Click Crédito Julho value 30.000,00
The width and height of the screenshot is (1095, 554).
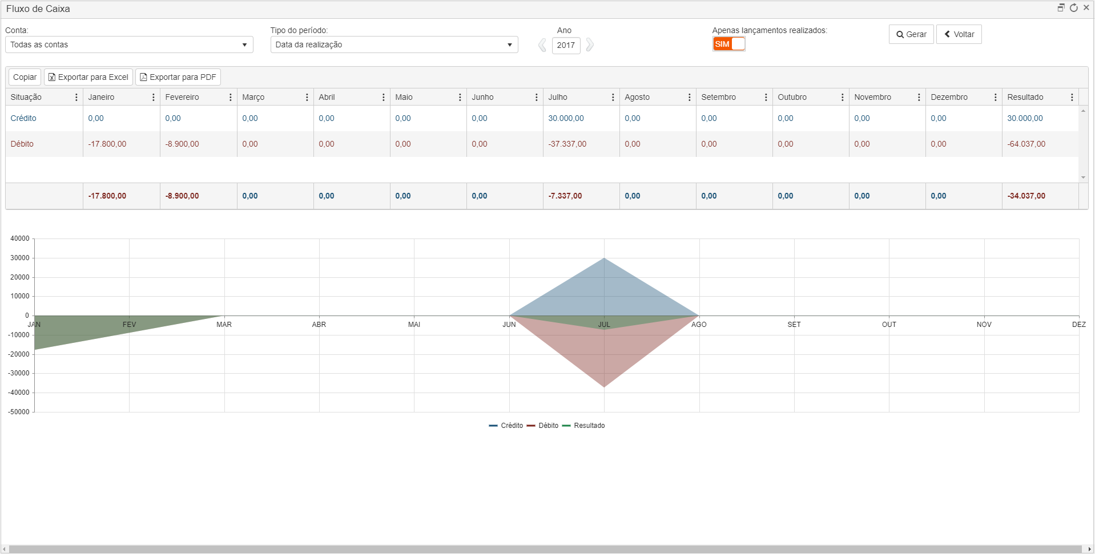point(566,119)
